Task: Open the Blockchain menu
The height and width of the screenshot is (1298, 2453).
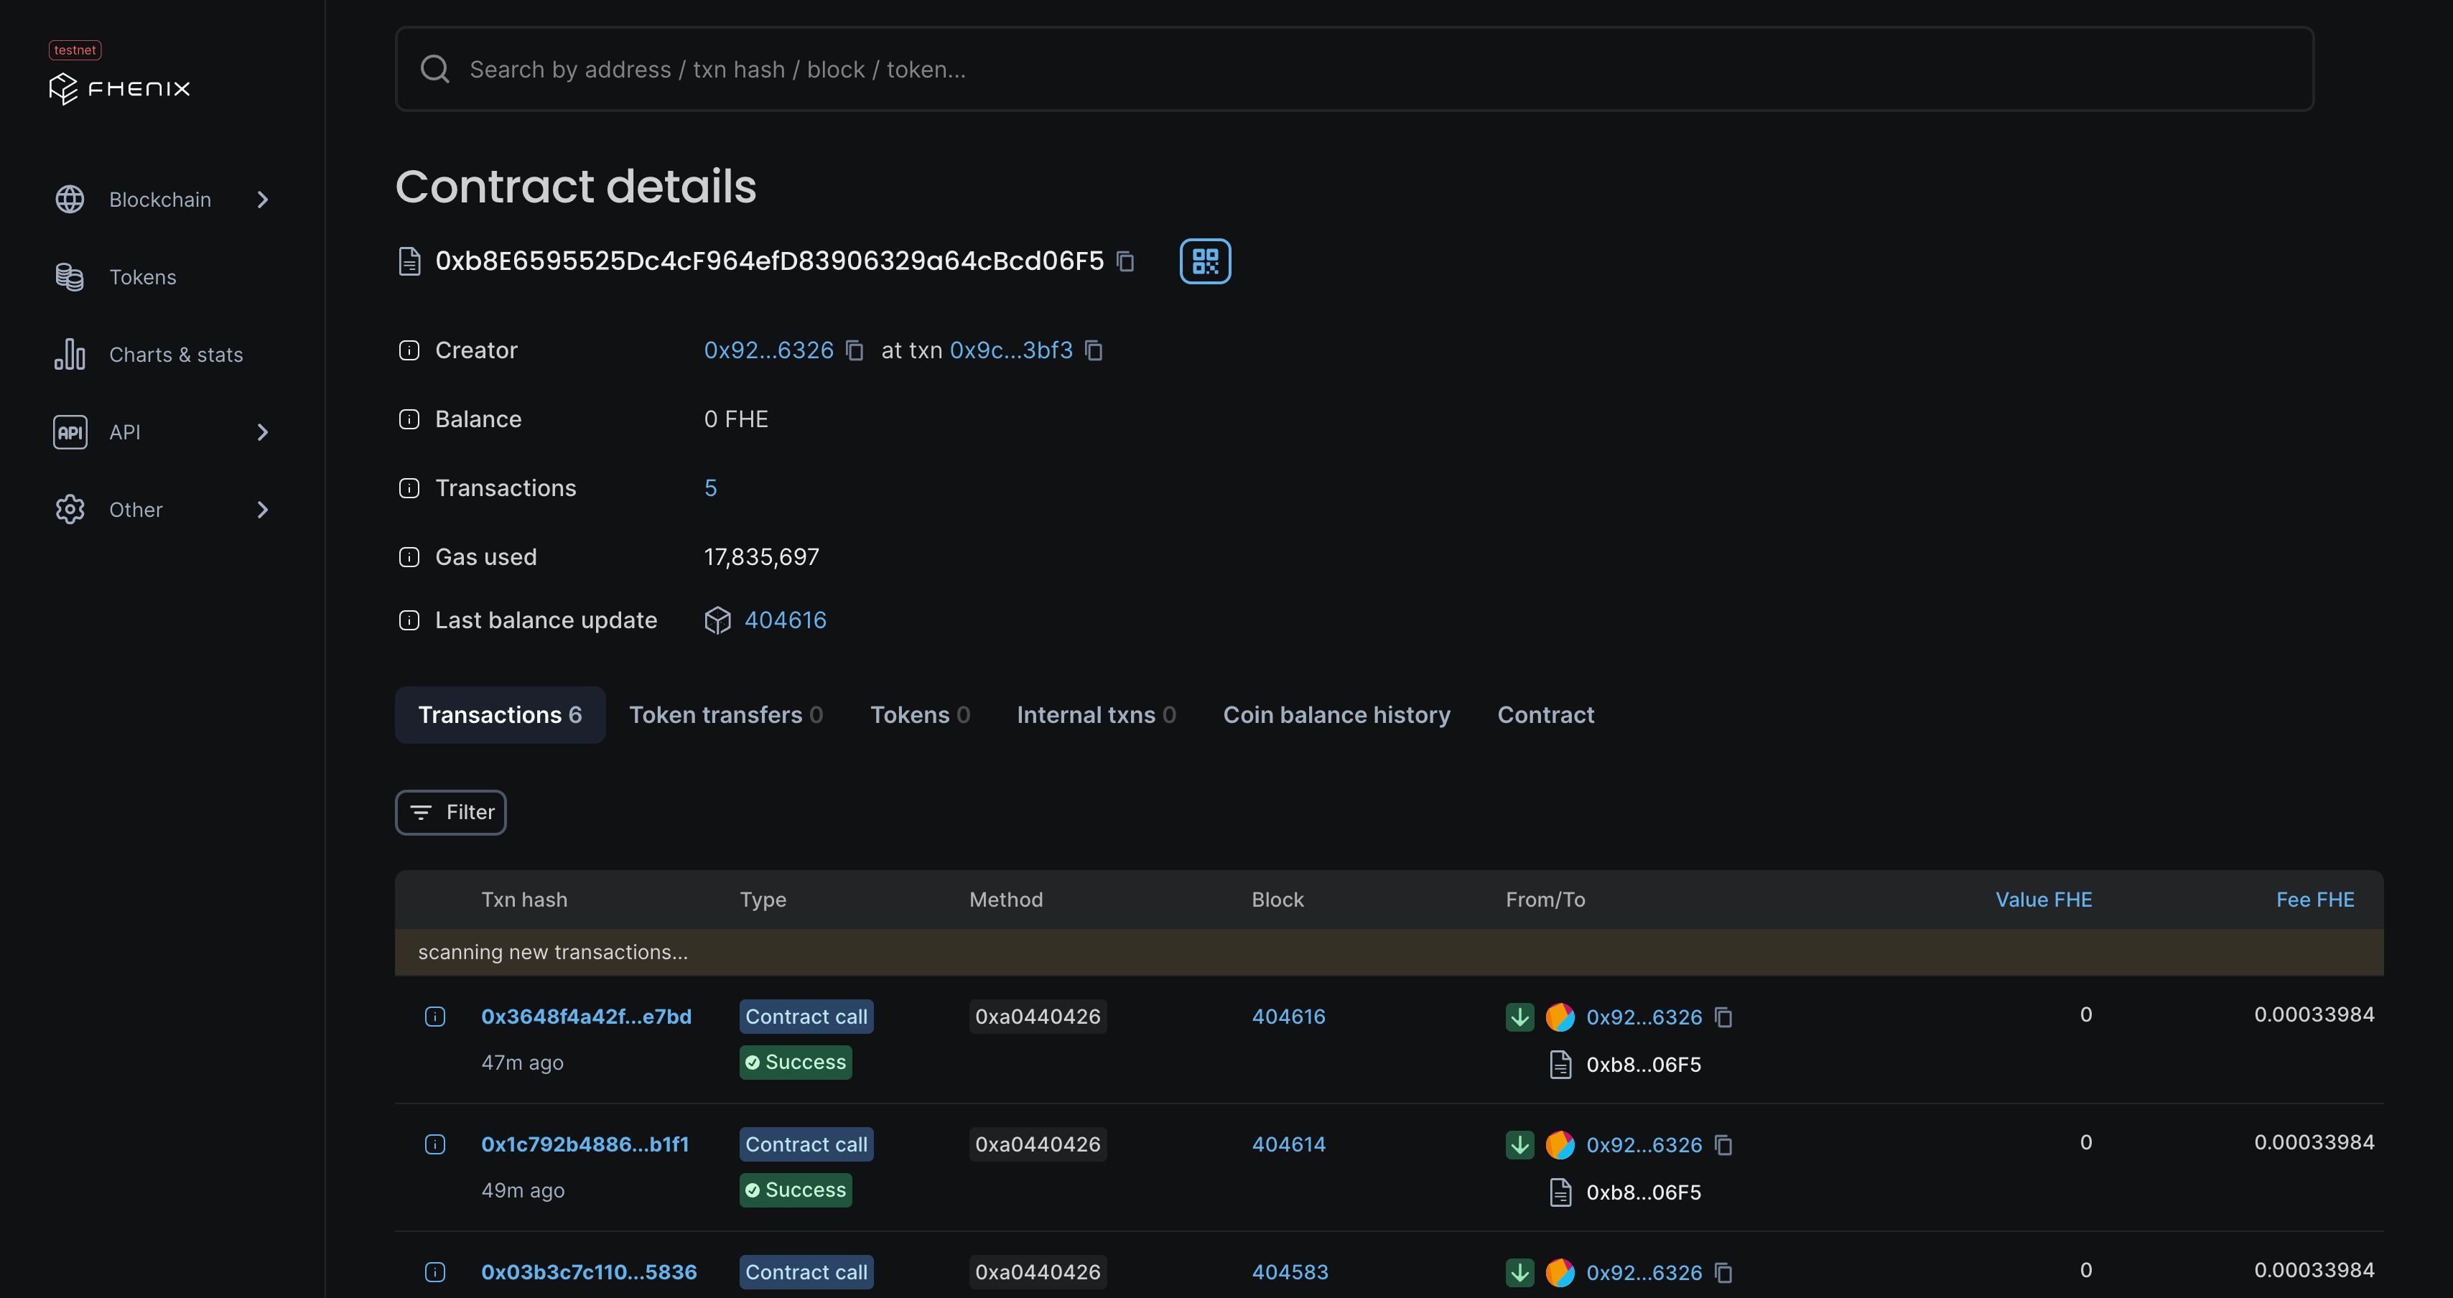Action: pyautogui.click(x=162, y=199)
